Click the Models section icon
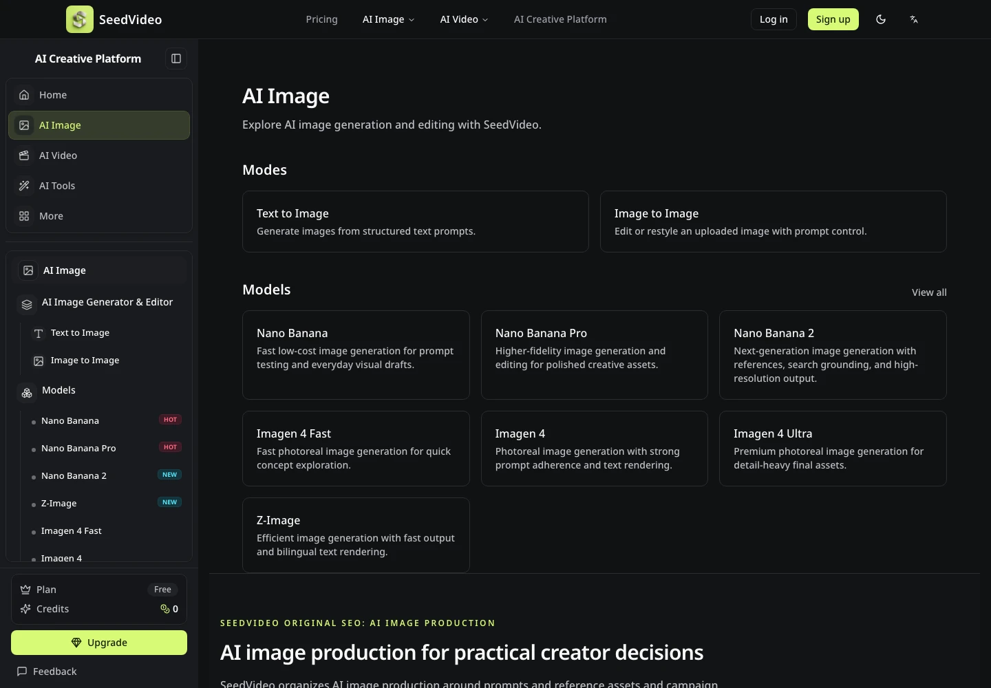This screenshot has height=688, width=991. 27,393
